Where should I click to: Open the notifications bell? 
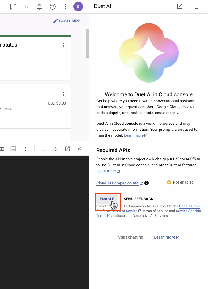point(40,6)
